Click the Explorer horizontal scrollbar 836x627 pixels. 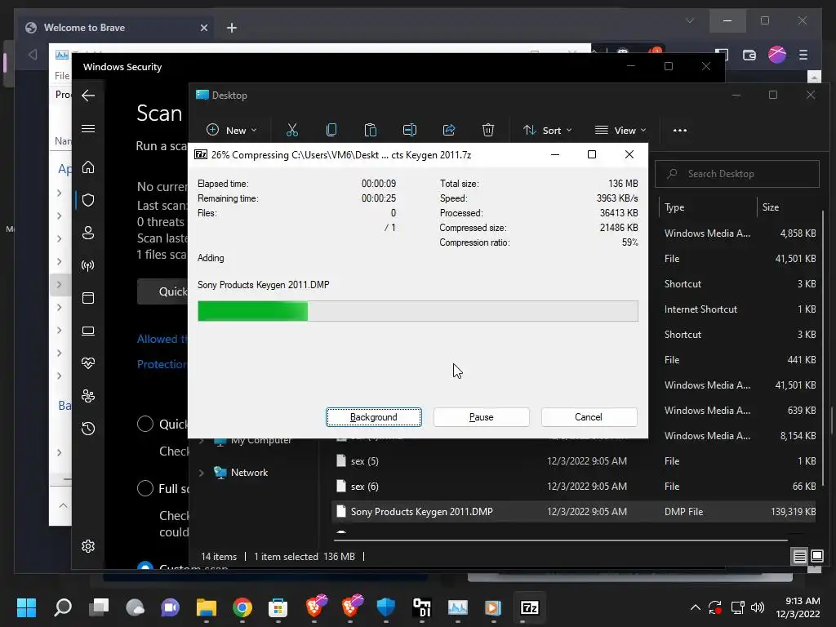(x=560, y=540)
